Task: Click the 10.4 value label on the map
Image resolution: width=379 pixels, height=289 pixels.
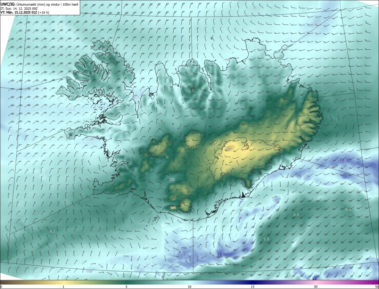Action: coord(71,110)
